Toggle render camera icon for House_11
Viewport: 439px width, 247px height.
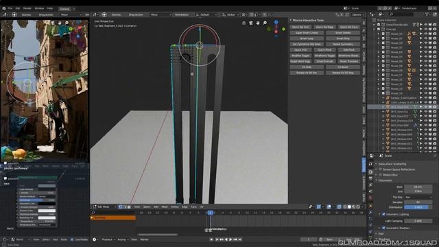pyautogui.click(x=435, y=80)
